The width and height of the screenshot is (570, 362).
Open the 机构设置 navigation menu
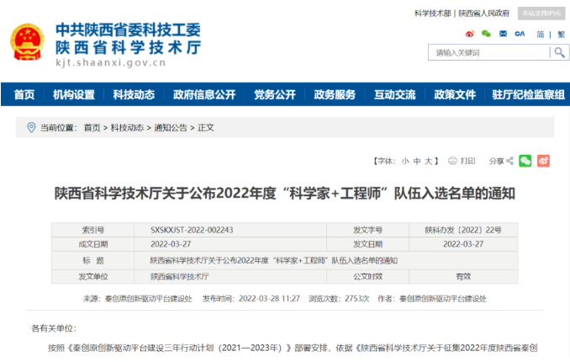coord(74,95)
